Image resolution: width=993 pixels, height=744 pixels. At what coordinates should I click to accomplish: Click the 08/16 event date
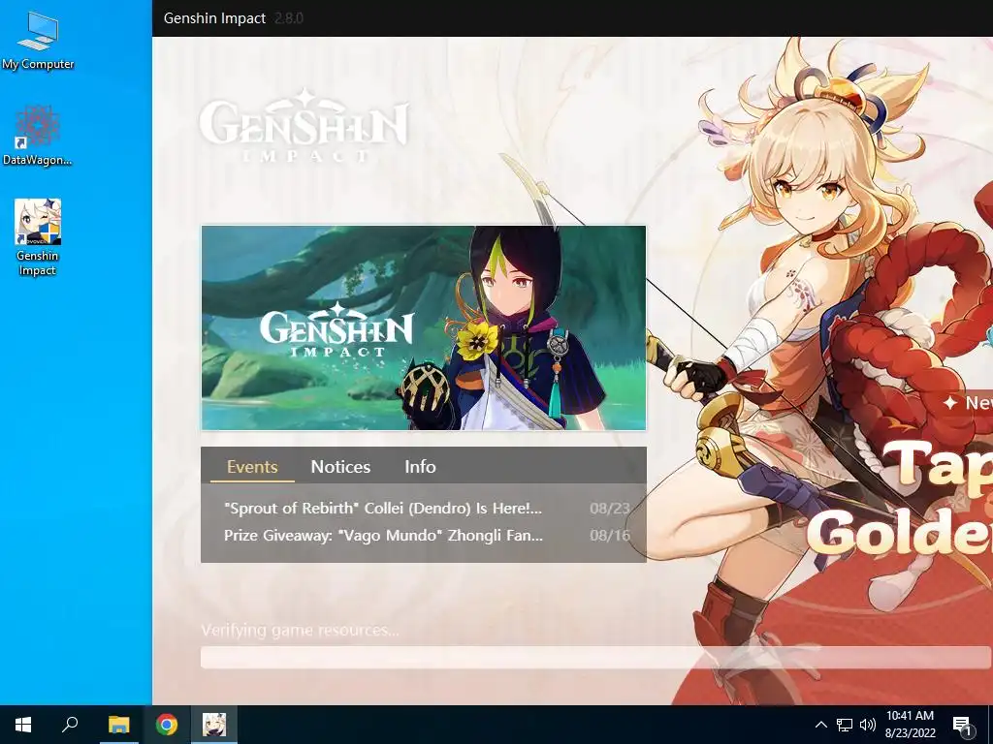click(x=610, y=535)
